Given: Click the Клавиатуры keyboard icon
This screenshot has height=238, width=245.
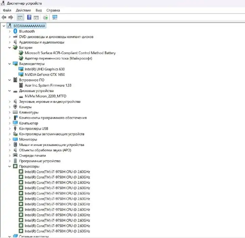Looking at the screenshot, I should (15, 112).
